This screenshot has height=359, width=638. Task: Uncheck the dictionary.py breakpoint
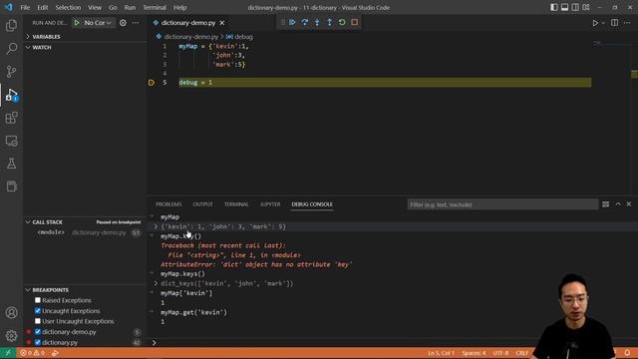38,342
